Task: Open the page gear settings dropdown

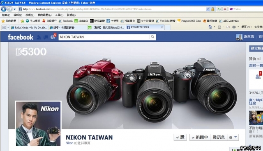Action: click(233, 137)
